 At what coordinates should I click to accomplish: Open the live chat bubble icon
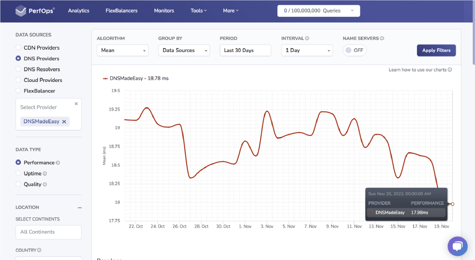pyautogui.click(x=457, y=246)
